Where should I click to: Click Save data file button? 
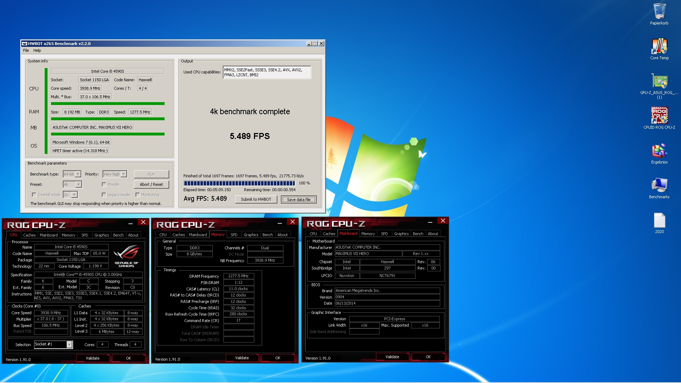[x=299, y=200]
